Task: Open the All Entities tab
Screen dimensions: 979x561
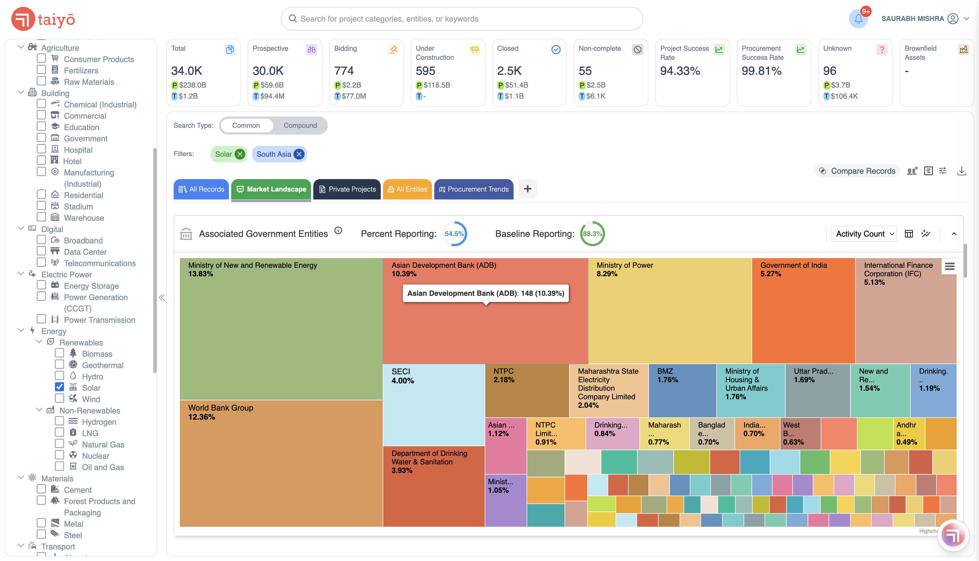Action: [x=407, y=189]
